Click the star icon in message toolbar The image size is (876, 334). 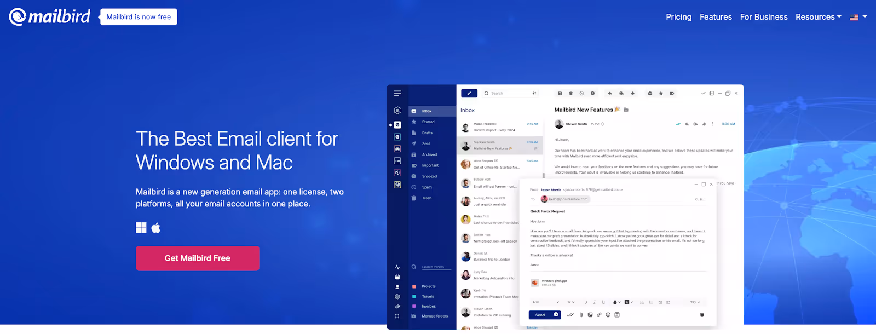pos(661,93)
